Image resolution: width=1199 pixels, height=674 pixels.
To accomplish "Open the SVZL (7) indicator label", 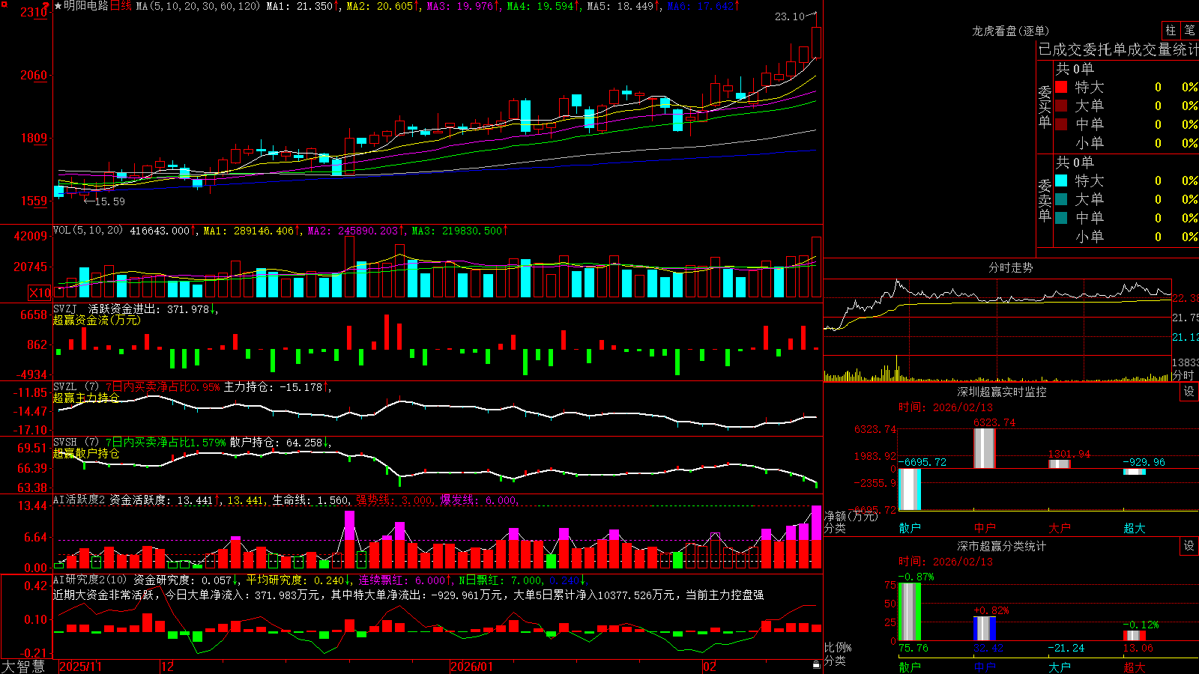I will pos(76,387).
